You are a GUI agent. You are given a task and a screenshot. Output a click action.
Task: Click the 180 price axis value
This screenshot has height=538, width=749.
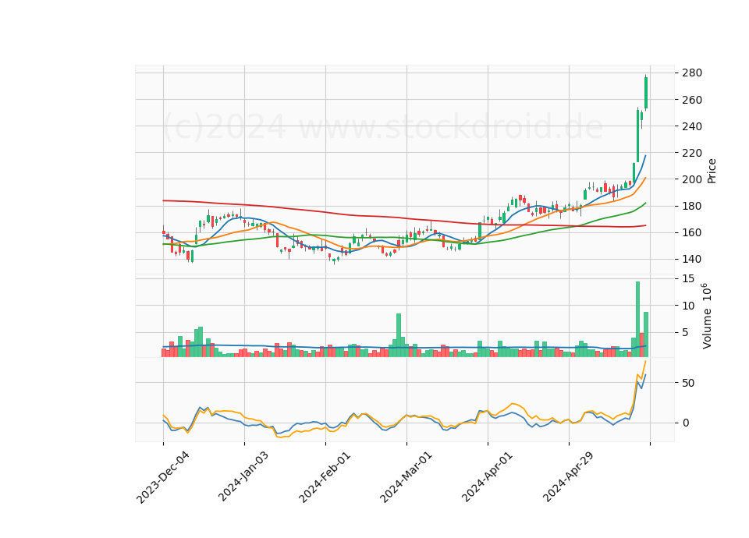tap(692, 206)
